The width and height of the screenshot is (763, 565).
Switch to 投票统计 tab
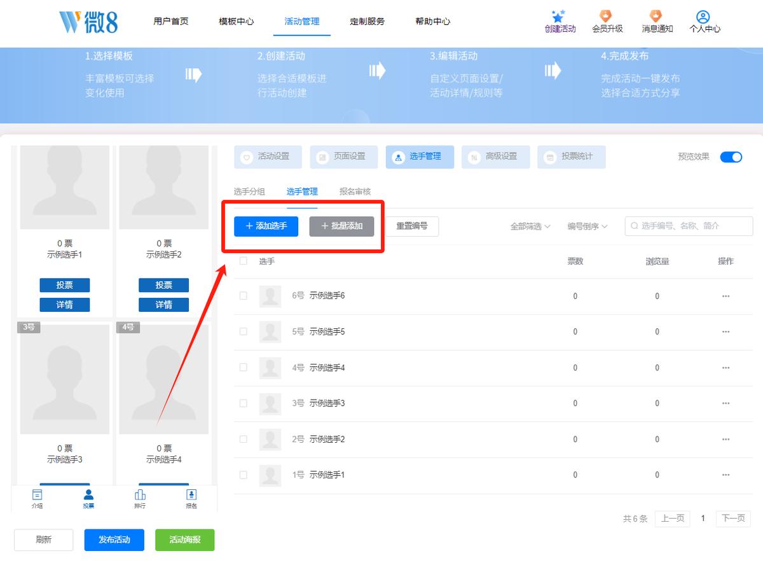[x=572, y=157]
